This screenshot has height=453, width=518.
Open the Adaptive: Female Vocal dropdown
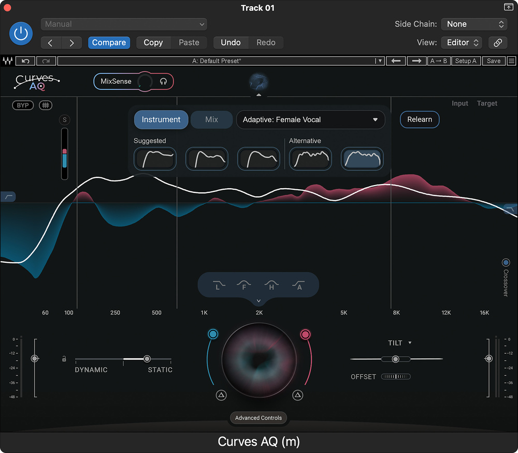310,120
